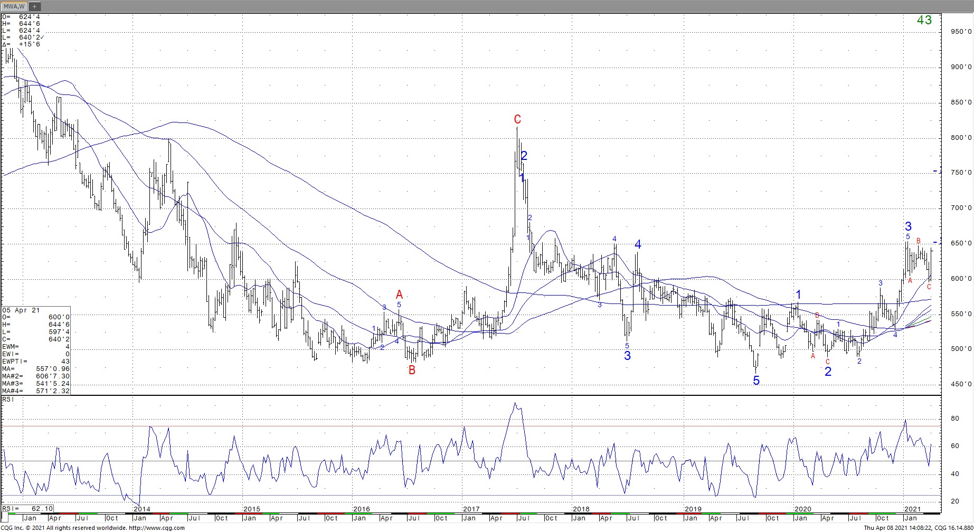
Task: Select the large blue 5 label below the 2019 low
Action: (756, 381)
